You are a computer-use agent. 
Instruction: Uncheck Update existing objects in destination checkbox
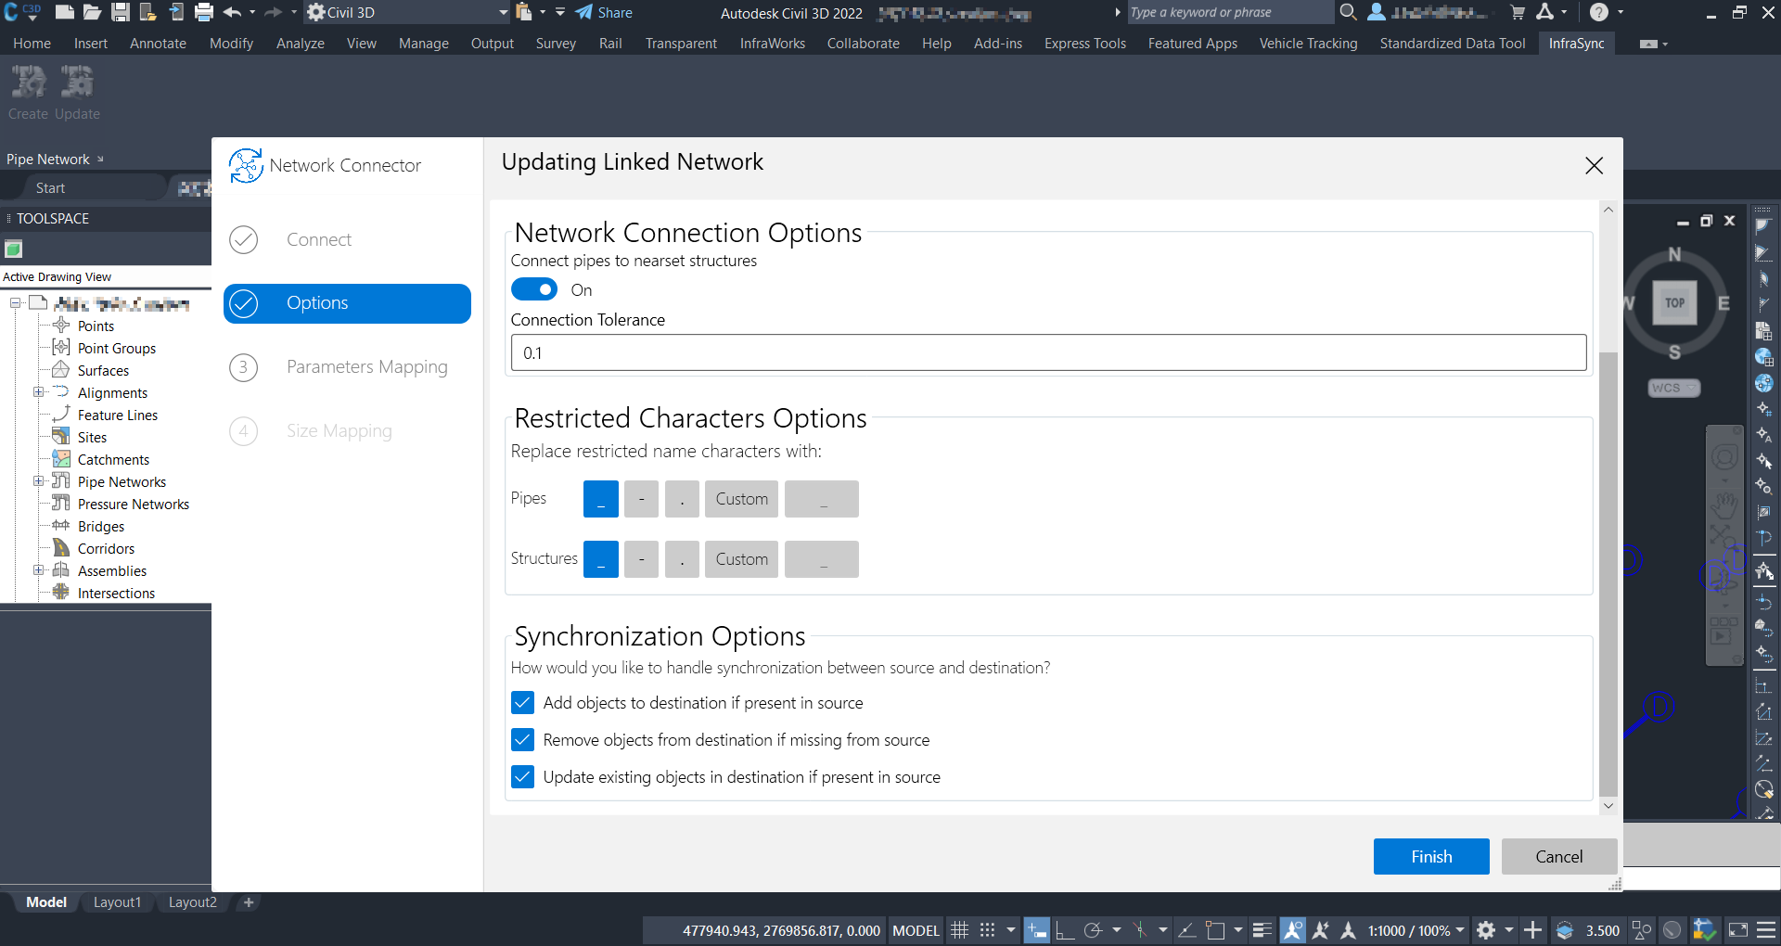point(523,776)
